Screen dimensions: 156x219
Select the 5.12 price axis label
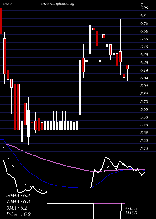(144, 149)
